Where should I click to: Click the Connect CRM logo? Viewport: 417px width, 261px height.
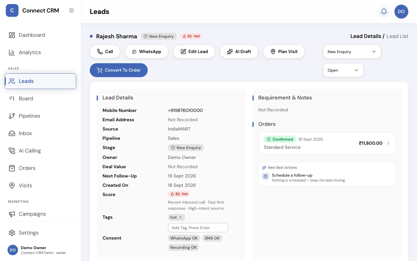click(x=12, y=10)
